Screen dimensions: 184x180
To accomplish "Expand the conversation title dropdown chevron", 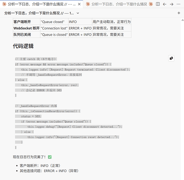I will click(78, 13).
